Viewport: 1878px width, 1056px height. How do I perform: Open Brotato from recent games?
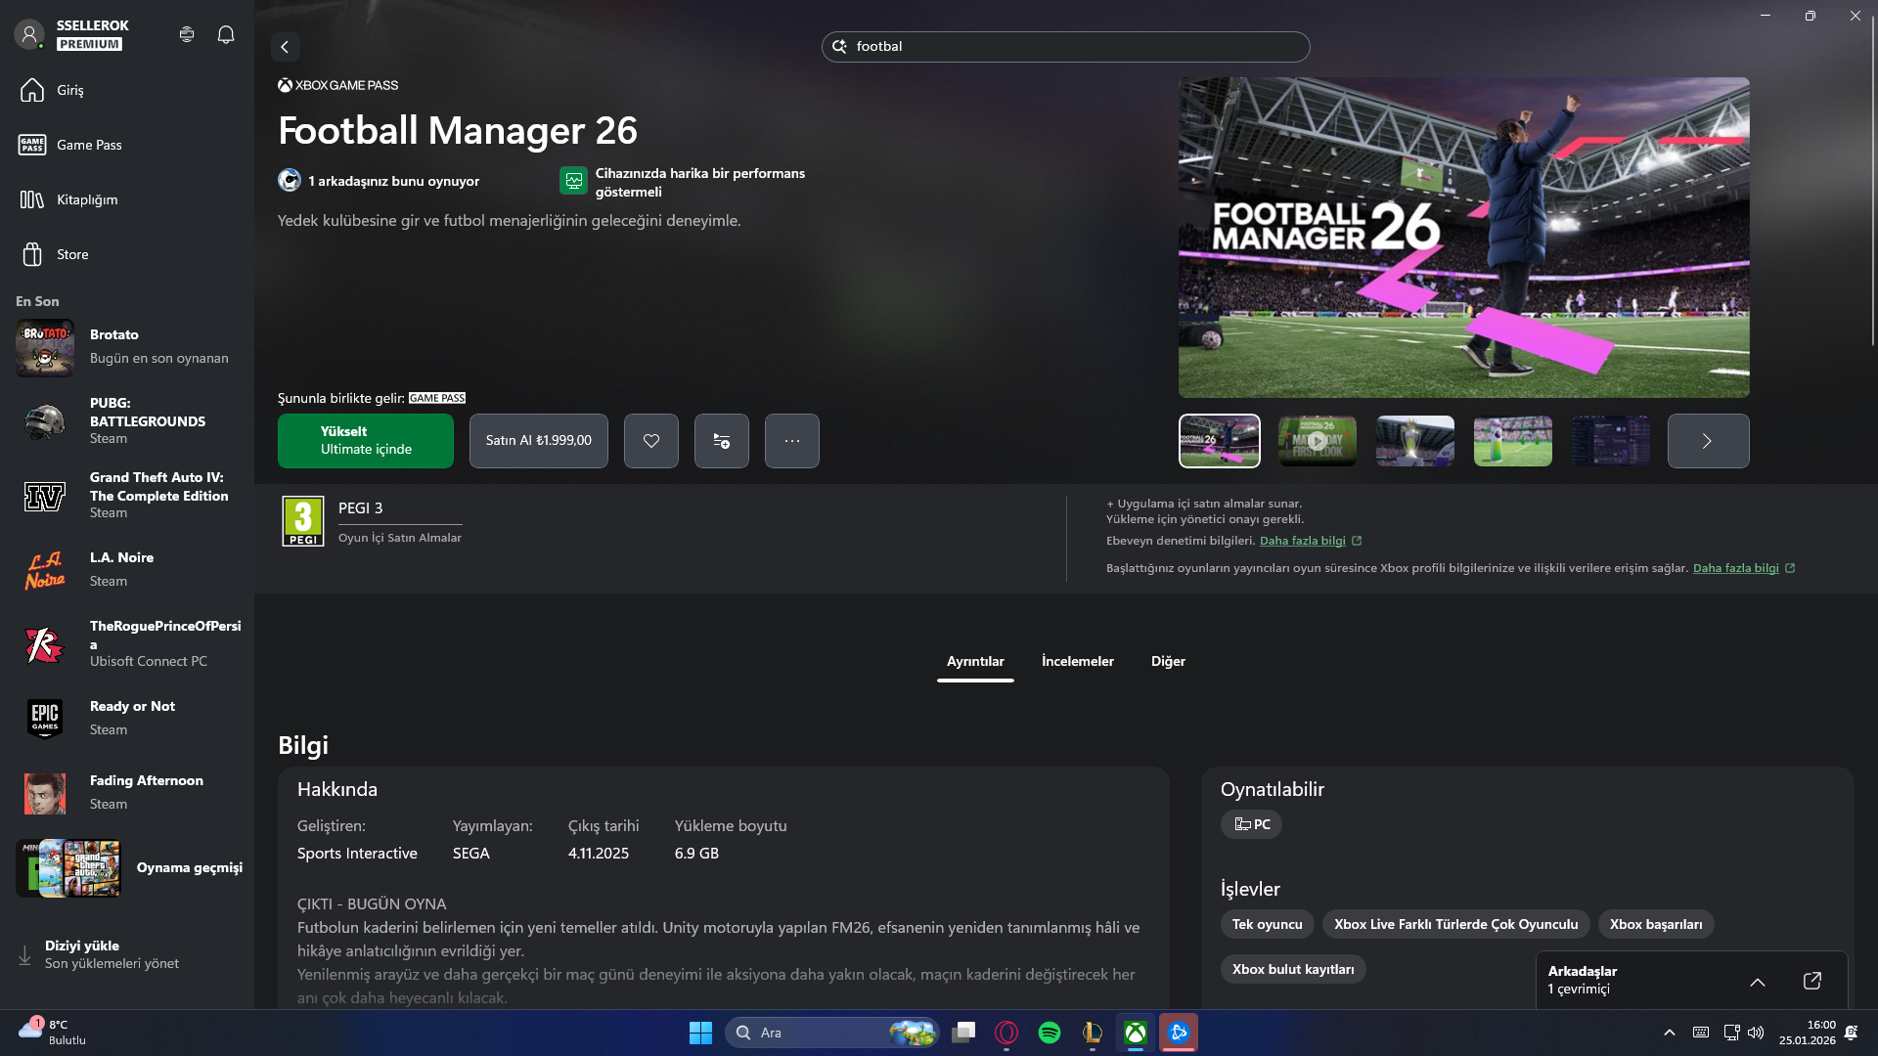(127, 347)
